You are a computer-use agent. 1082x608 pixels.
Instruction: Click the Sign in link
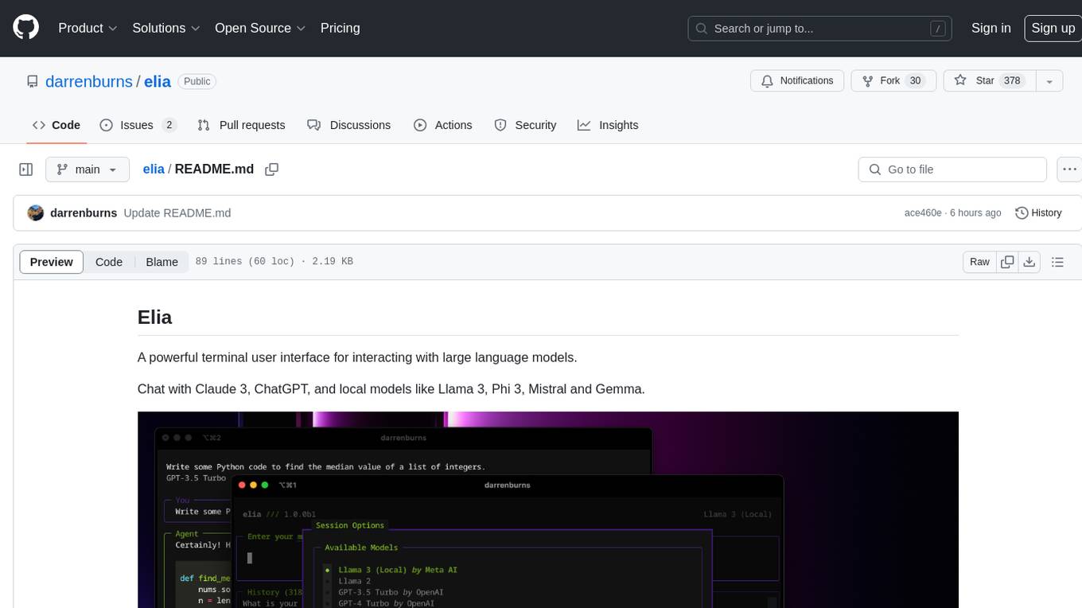tap(991, 28)
